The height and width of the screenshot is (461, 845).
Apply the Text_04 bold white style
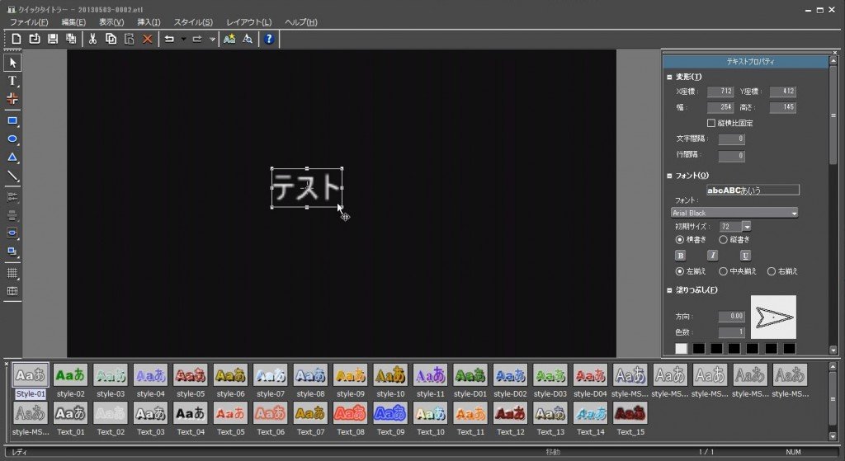tap(191, 413)
